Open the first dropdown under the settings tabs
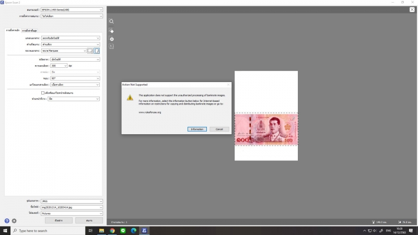Screen dimensions: 418x235 pos(71,38)
